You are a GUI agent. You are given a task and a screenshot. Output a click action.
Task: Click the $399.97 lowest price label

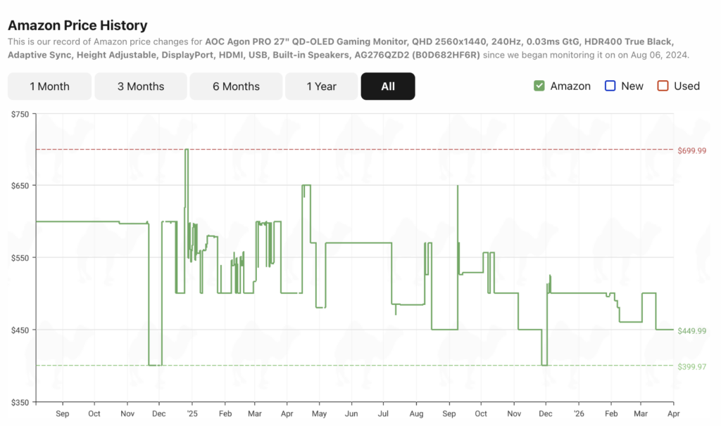[691, 366]
